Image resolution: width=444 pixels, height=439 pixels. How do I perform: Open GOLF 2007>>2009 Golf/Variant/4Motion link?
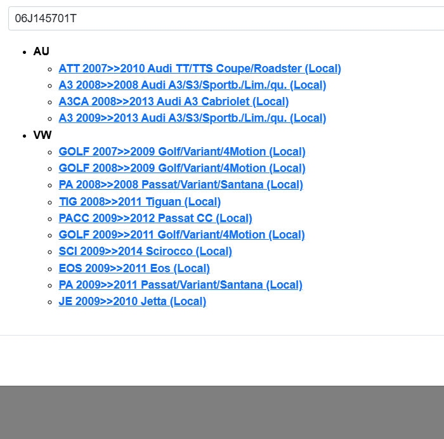point(182,152)
